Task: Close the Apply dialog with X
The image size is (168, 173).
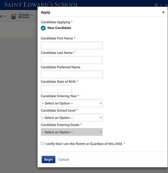Action: [x=163, y=12]
